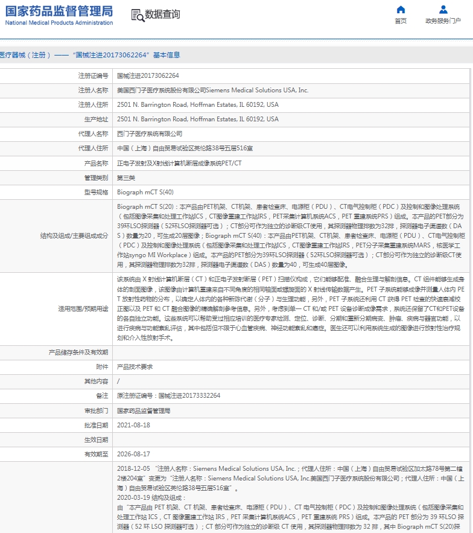Open the 政务服务门户 person icon
This screenshot has height=533, width=473.
tap(443, 10)
